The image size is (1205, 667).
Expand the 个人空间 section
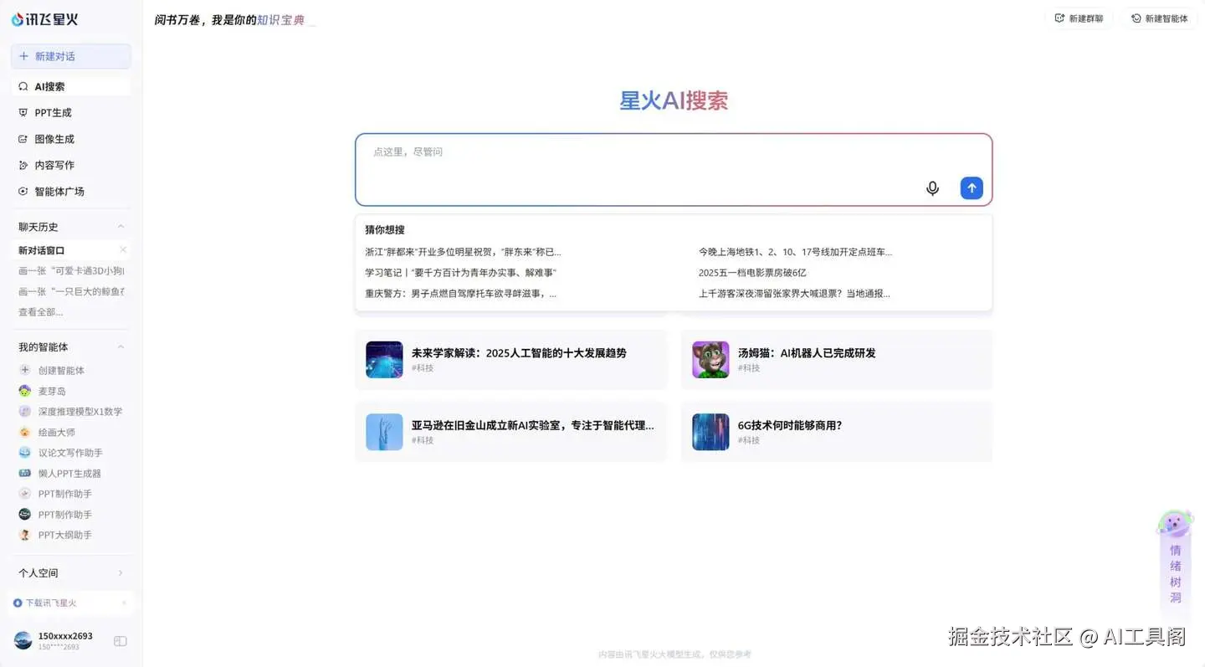[x=71, y=573]
